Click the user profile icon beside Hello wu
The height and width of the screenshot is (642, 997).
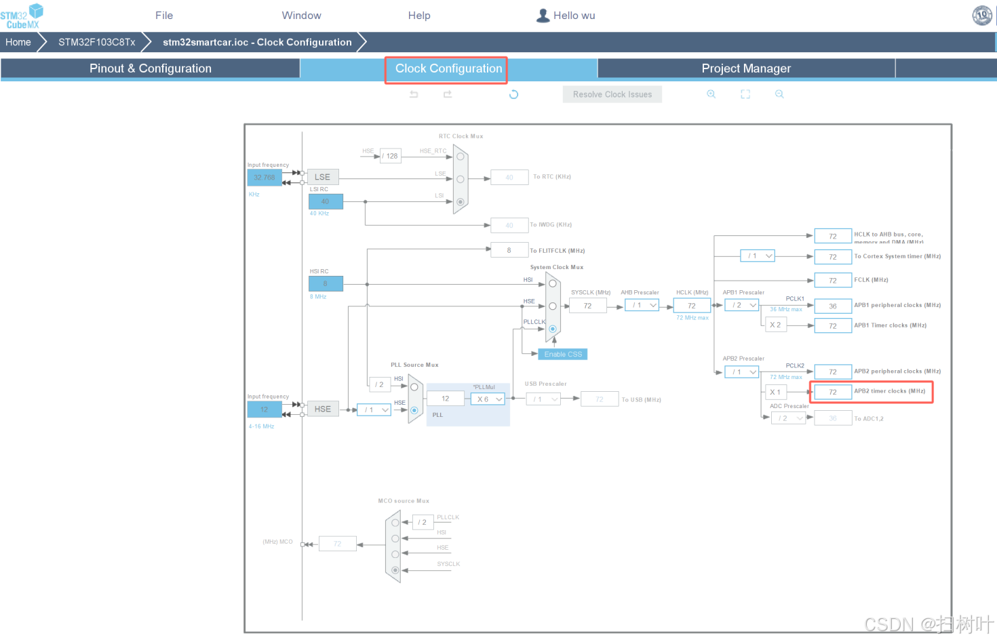543,16
